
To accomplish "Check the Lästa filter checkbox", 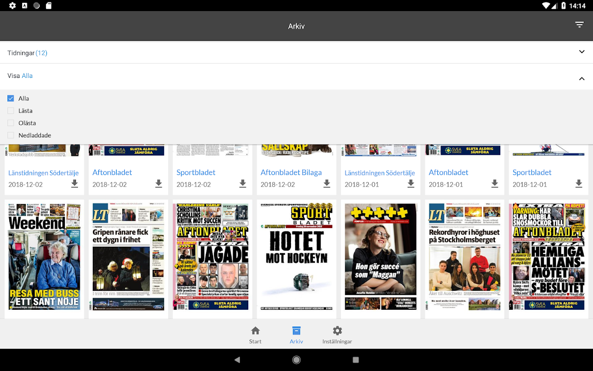I will [11, 111].
